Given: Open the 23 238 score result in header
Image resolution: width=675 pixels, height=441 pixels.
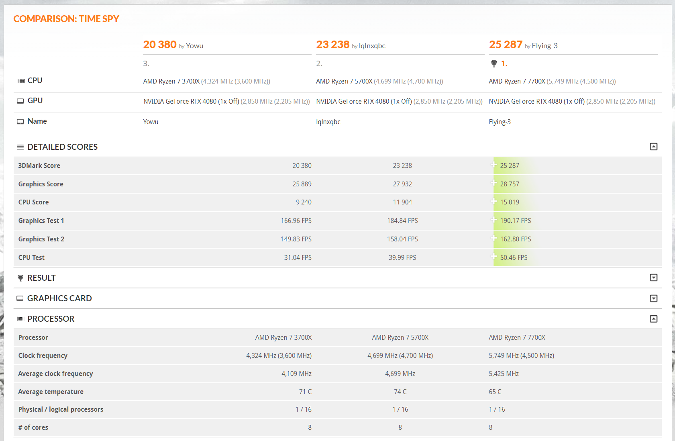Looking at the screenshot, I should pos(333,45).
